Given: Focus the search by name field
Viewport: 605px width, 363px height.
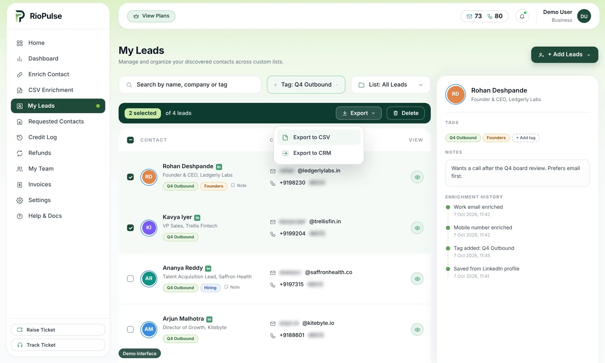Looking at the screenshot, I should [190, 85].
